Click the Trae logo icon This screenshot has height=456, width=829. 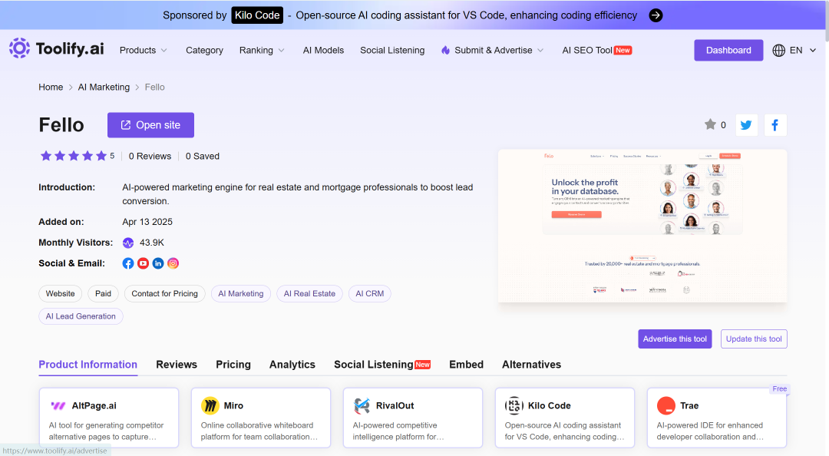(x=666, y=406)
